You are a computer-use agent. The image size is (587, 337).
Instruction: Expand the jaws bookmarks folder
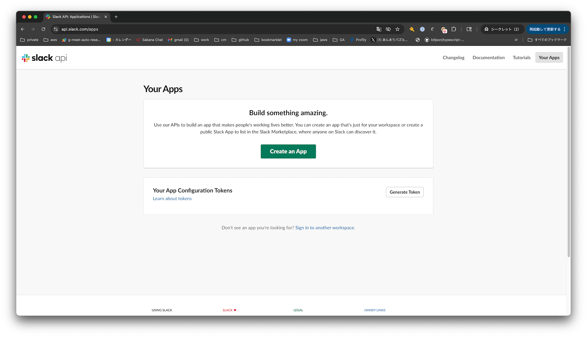(x=320, y=40)
